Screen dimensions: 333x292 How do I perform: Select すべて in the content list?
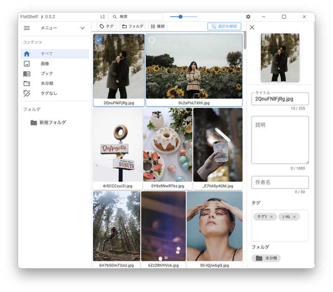(55, 54)
